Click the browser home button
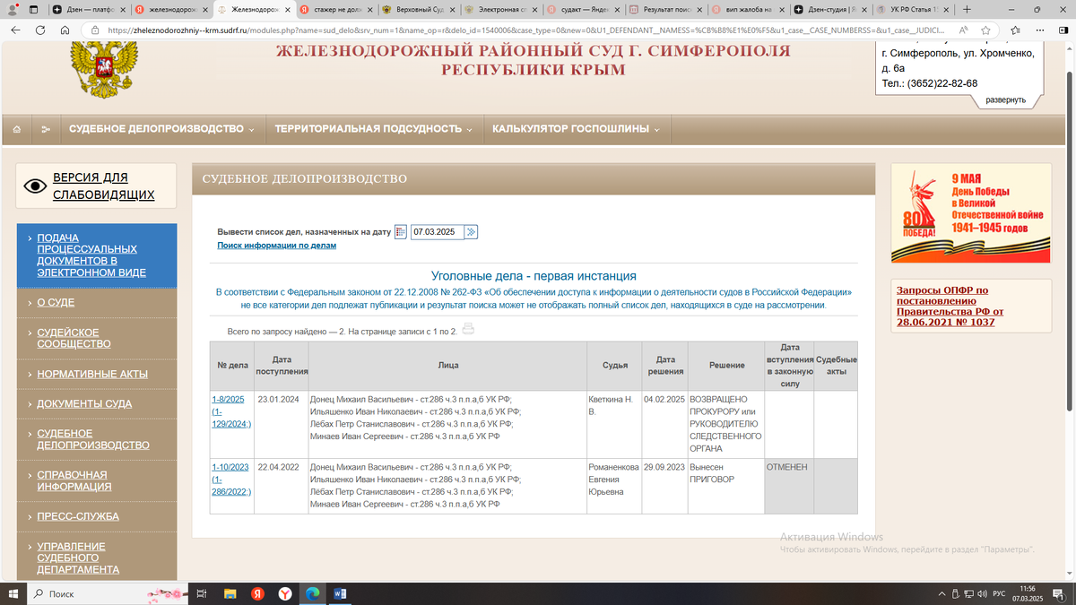This screenshot has height=605, width=1076. (x=65, y=30)
